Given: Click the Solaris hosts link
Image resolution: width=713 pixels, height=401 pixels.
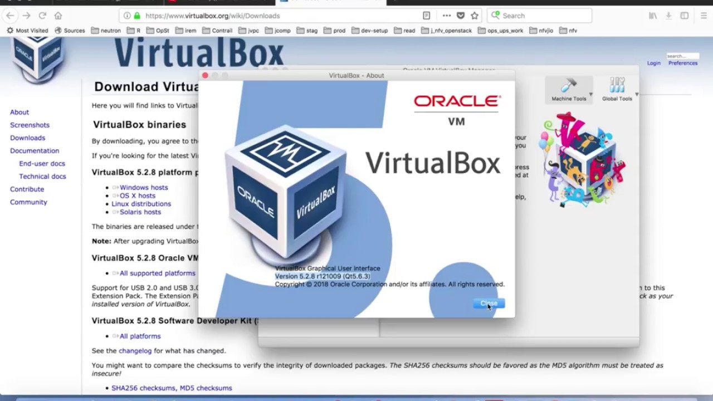Looking at the screenshot, I should [x=140, y=212].
